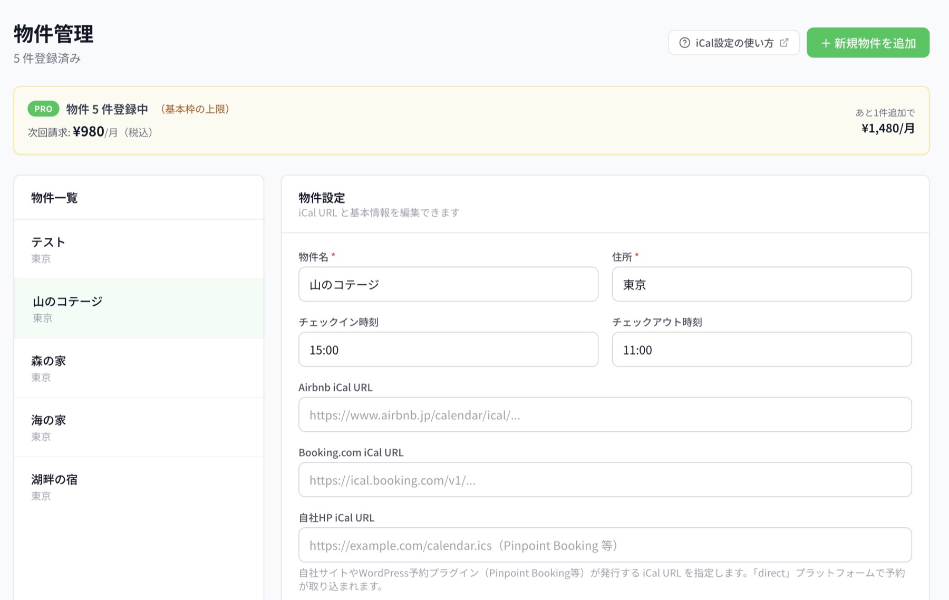Click the チェックイン時刻 label
Image resolution: width=949 pixels, height=600 pixels.
coord(338,322)
